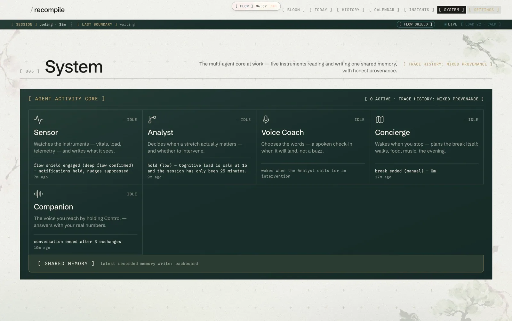Click the Concierge map icon
Viewport: 512px width, 321px height.
(x=380, y=119)
